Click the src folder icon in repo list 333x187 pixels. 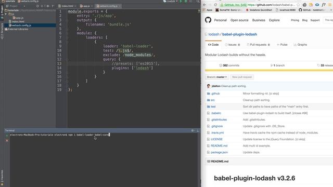[x=208, y=100]
